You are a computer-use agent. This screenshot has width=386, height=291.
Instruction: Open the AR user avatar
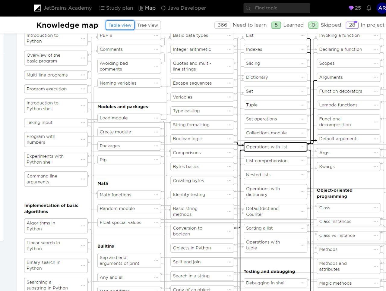[382, 8]
